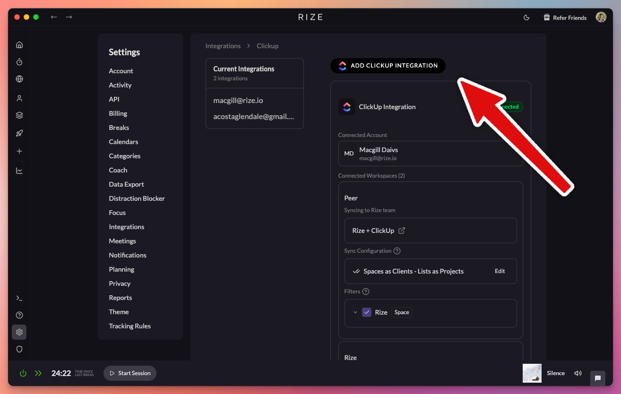Screen dimensions: 621x394
Task: Open Planning settings
Action: pyautogui.click(x=121, y=269)
